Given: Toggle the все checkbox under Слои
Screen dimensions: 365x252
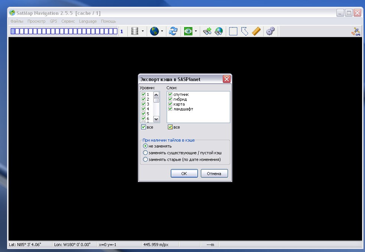Looking at the screenshot, I should (x=170, y=127).
